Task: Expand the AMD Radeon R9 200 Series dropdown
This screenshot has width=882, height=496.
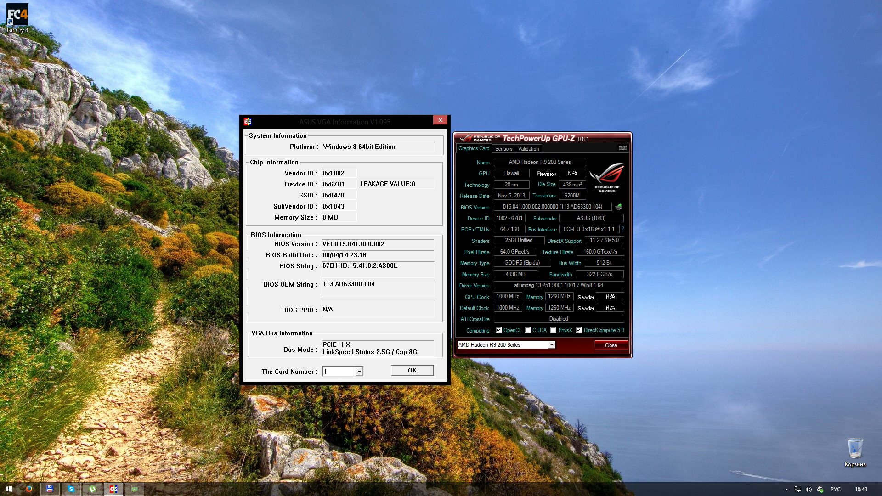Action: pos(551,345)
